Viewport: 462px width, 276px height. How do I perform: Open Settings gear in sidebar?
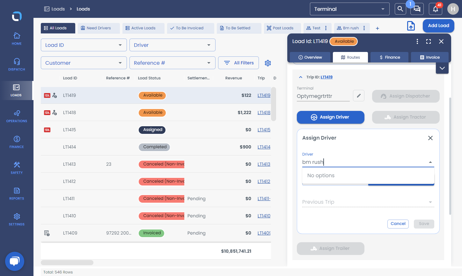click(17, 219)
